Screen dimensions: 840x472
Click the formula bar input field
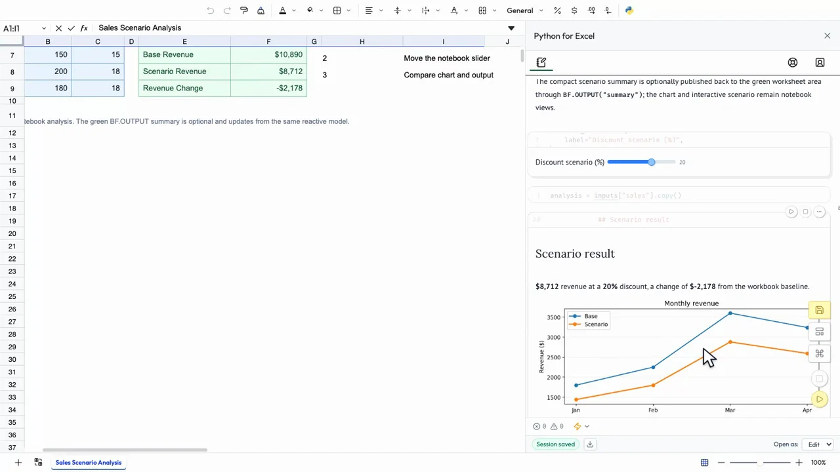tap(299, 28)
